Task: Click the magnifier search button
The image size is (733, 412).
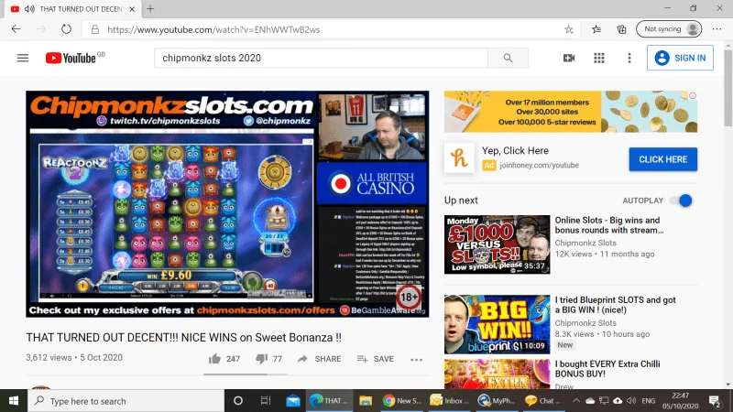Action: tap(508, 58)
